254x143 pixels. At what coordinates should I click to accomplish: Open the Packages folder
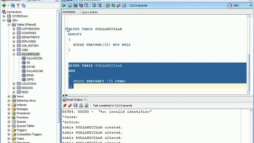click(x=22, y=109)
